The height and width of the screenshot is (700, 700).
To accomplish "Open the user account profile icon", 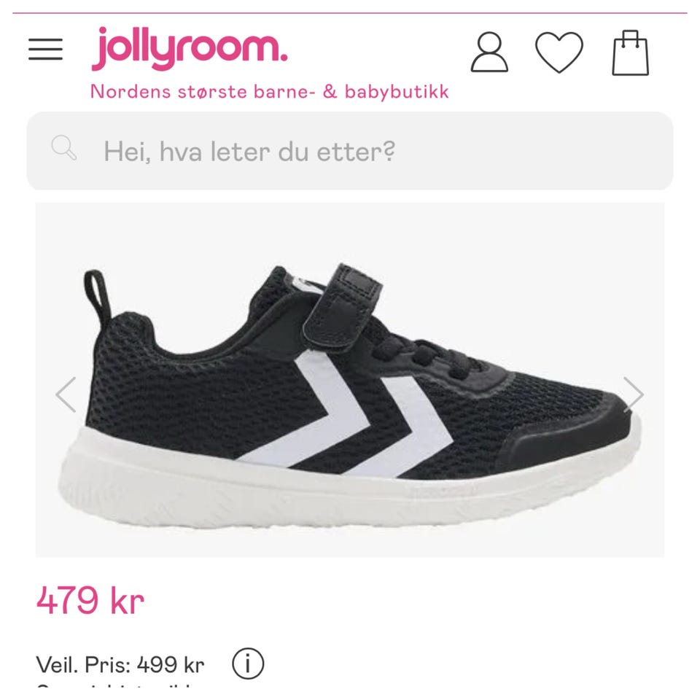I will 489,52.
